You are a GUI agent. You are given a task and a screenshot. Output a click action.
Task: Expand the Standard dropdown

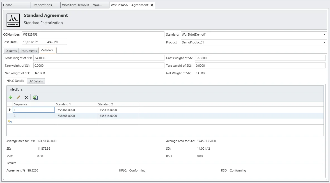pos(325,35)
